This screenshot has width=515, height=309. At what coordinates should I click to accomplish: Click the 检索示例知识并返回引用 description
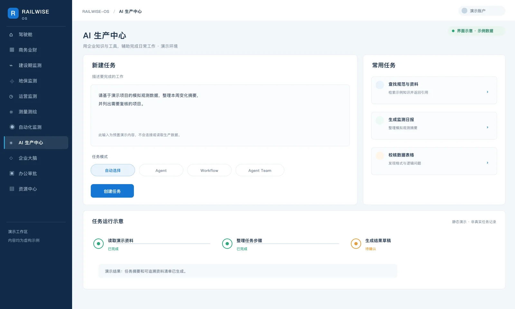point(408,92)
